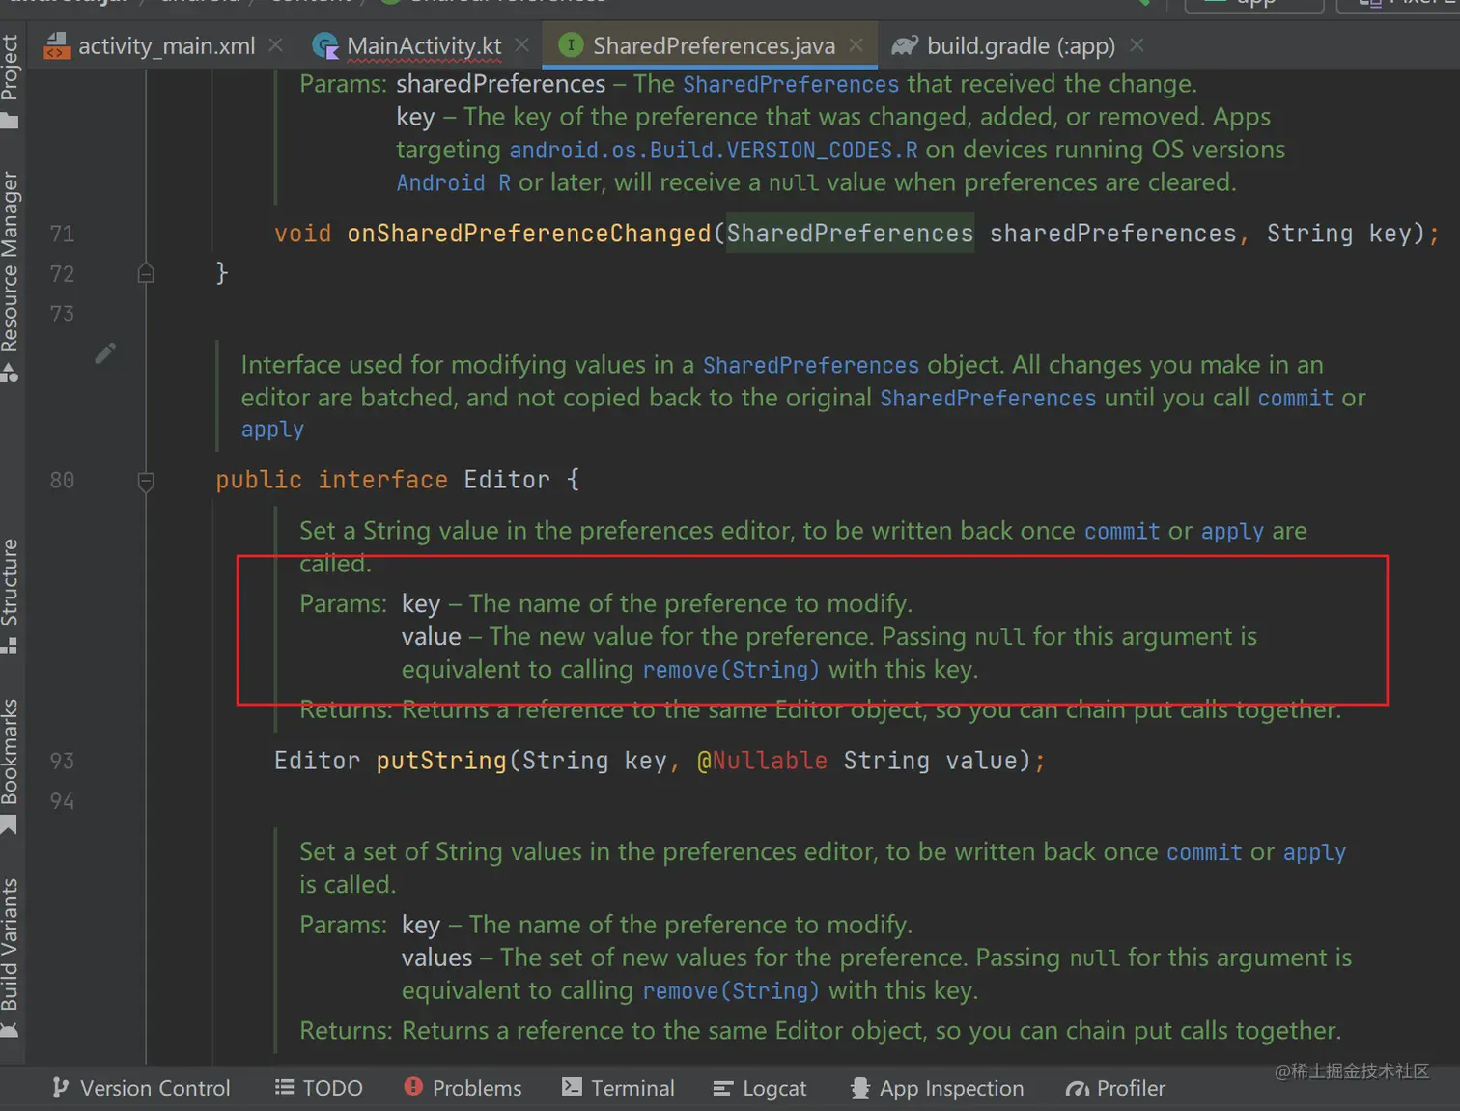The image size is (1460, 1111).
Task: Open the Bookmarks tool window
Action: [11, 764]
